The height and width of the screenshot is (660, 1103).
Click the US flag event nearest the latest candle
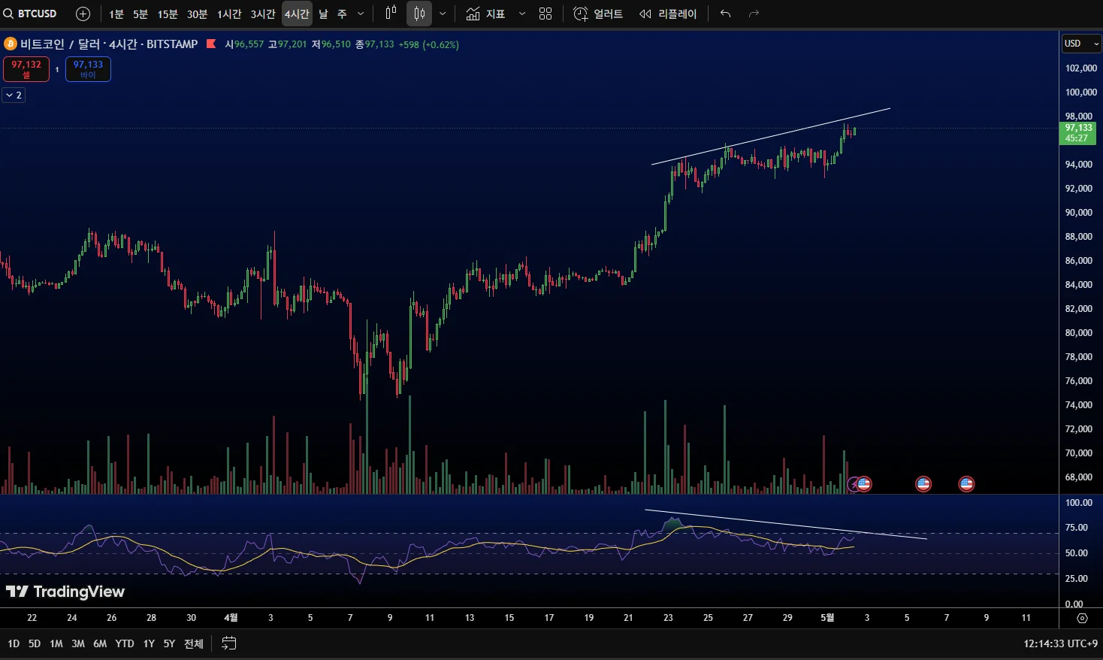tap(864, 484)
